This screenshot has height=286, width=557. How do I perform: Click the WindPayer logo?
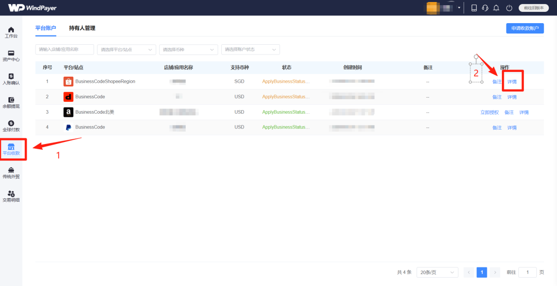32,8
